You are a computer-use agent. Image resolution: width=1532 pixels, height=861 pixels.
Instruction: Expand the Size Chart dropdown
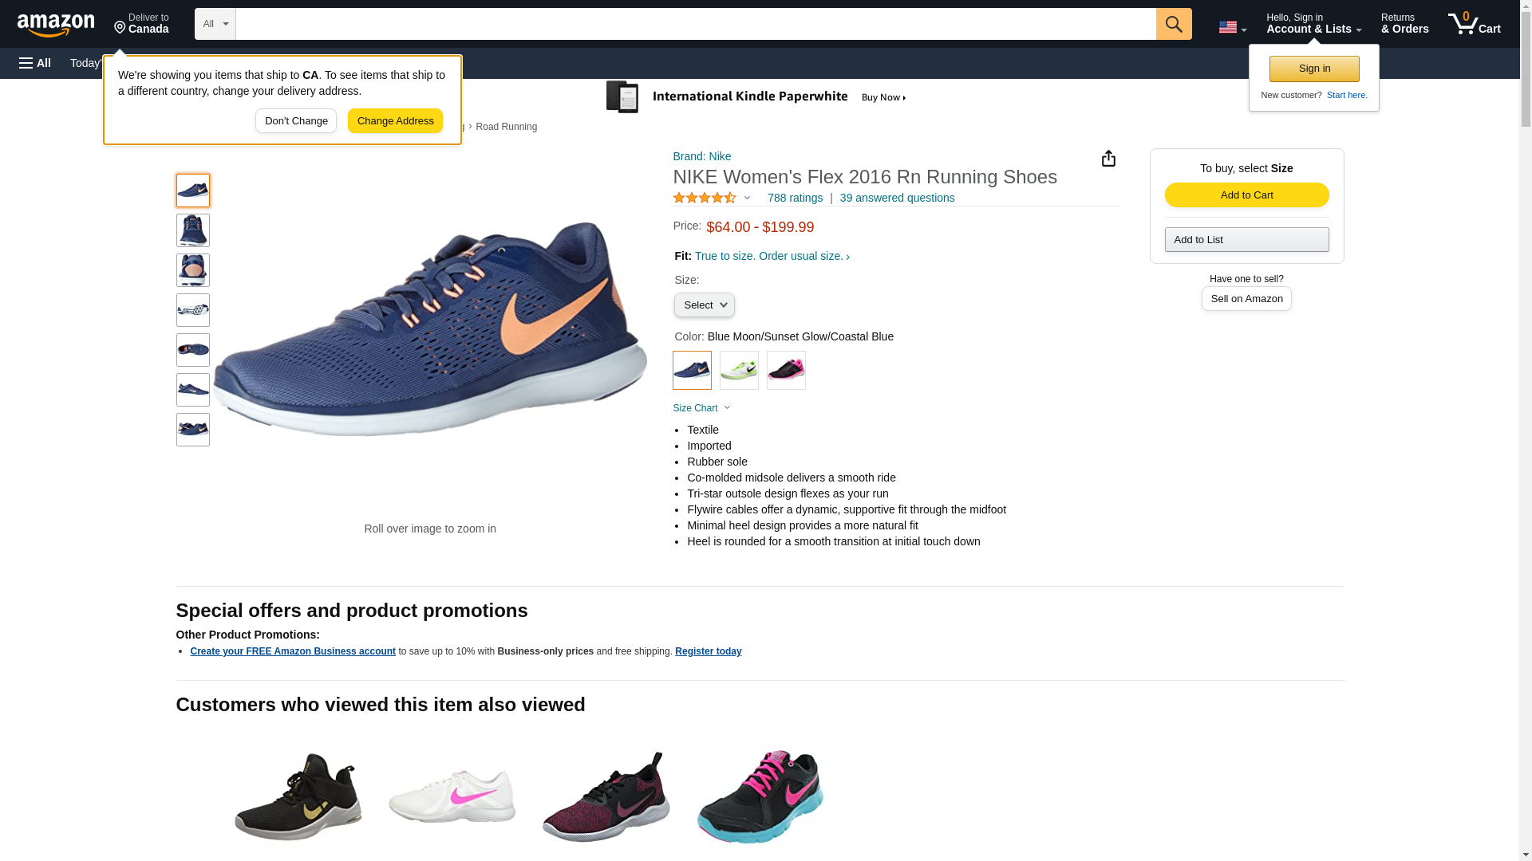coord(701,408)
